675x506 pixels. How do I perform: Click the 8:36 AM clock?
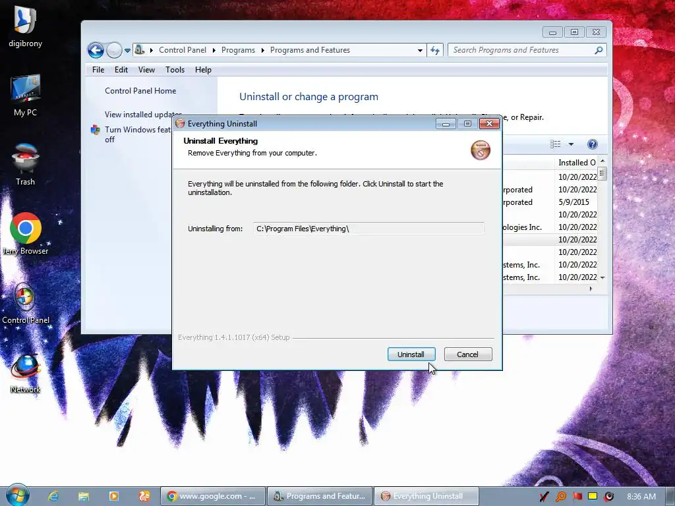pos(641,497)
